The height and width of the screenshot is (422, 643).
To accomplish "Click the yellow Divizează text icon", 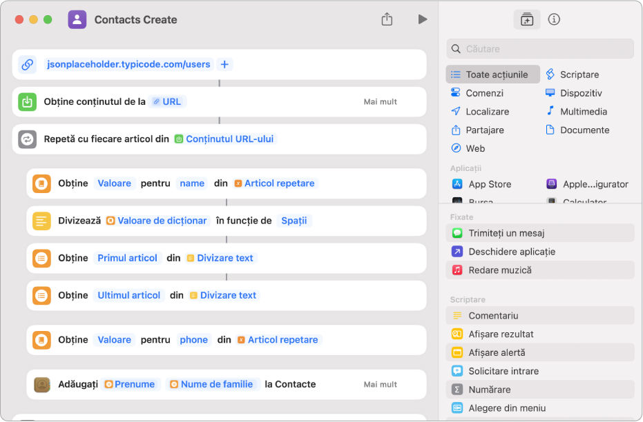I will [42, 221].
